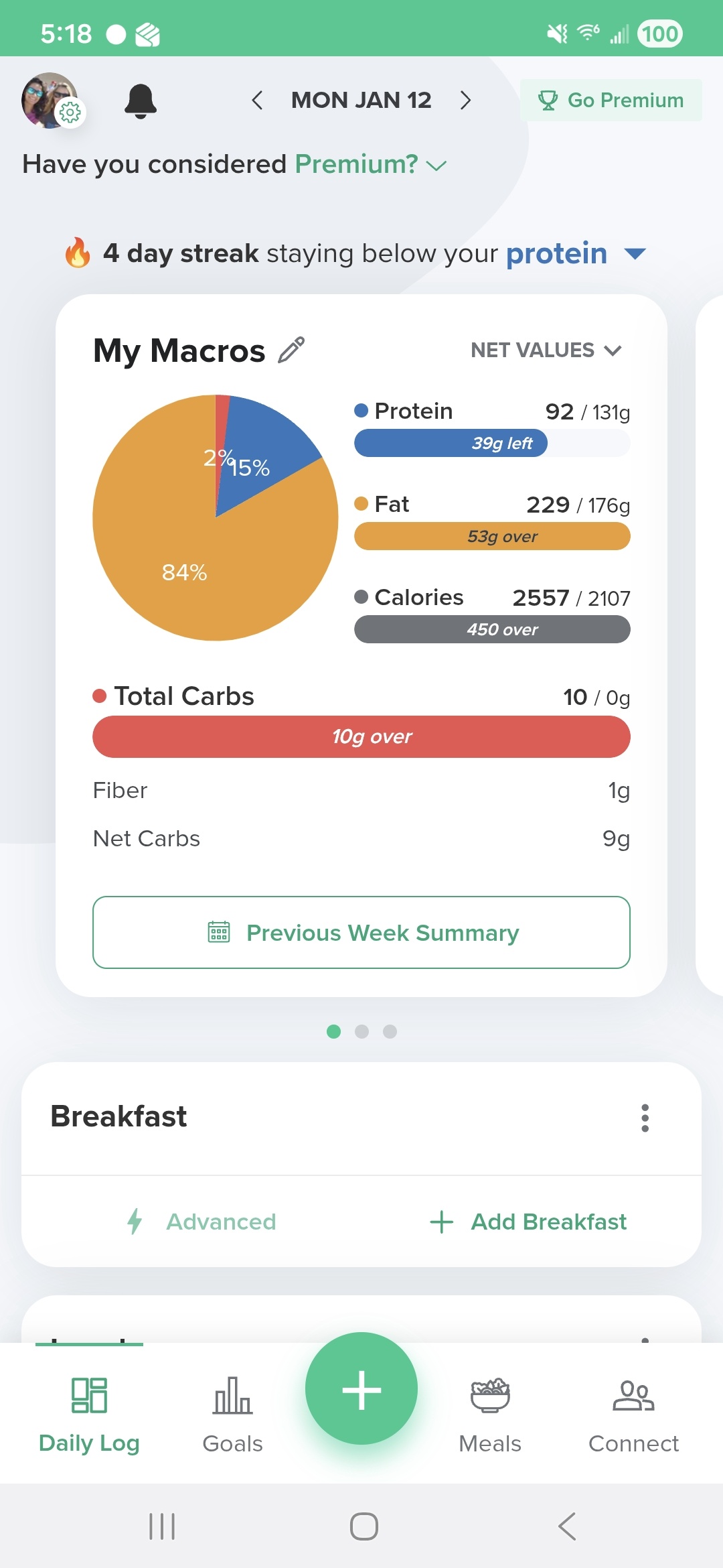Switch to third card page dot
This screenshot has width=723, height=1568.
[x=390, y=1031]
